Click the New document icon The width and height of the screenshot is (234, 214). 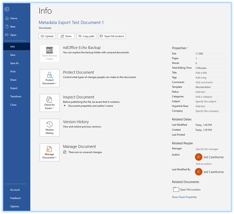click(7, 26)
